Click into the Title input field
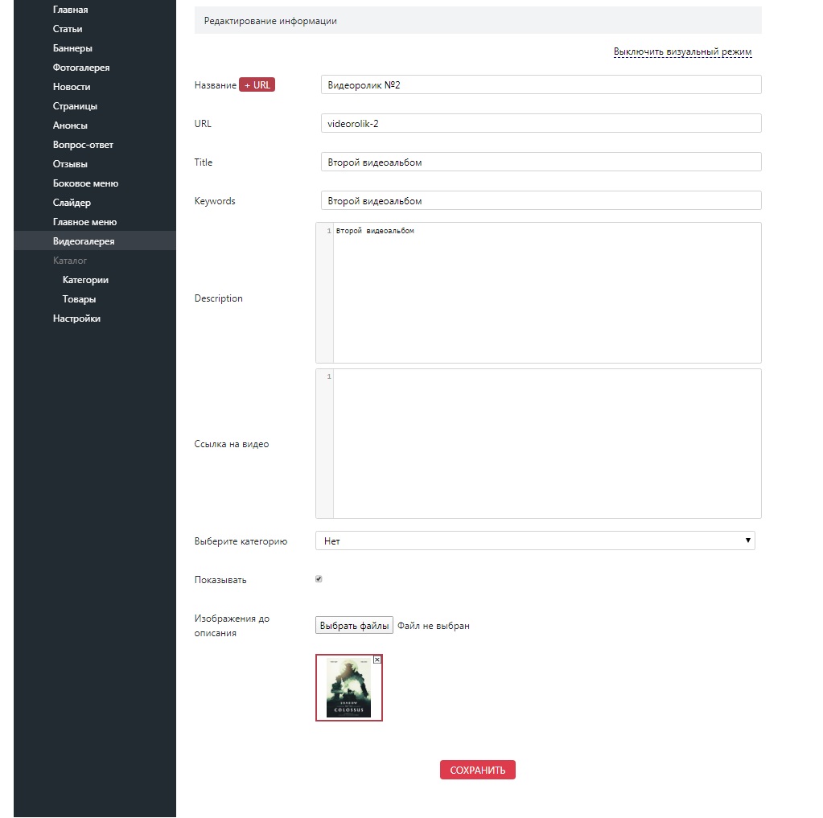 pos(541,162)
